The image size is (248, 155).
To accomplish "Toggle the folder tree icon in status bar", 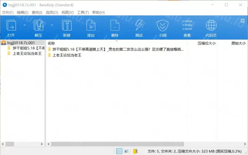I will click(x=135, y=151).
